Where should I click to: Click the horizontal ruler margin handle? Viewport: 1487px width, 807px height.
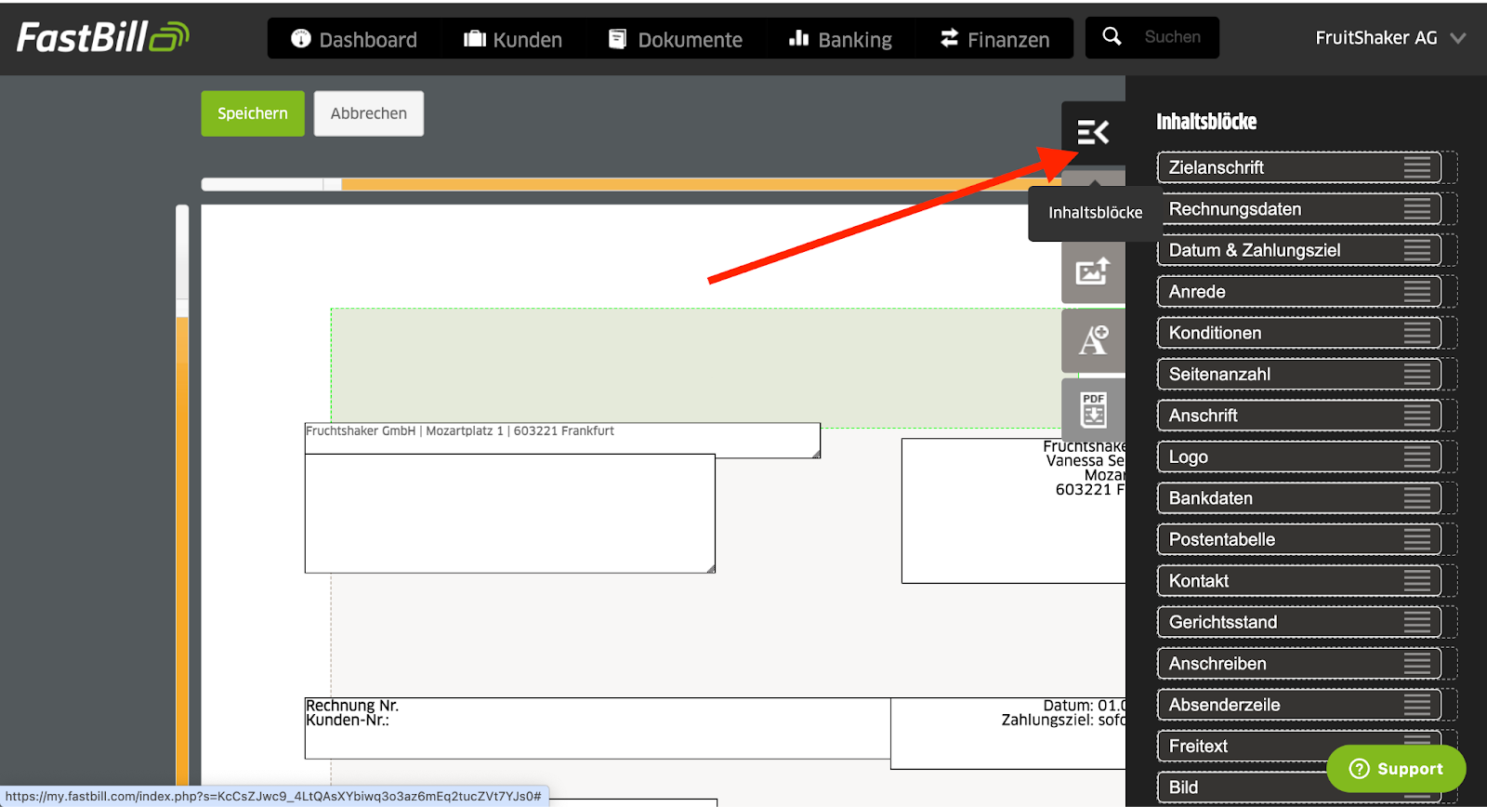[332, 184]
